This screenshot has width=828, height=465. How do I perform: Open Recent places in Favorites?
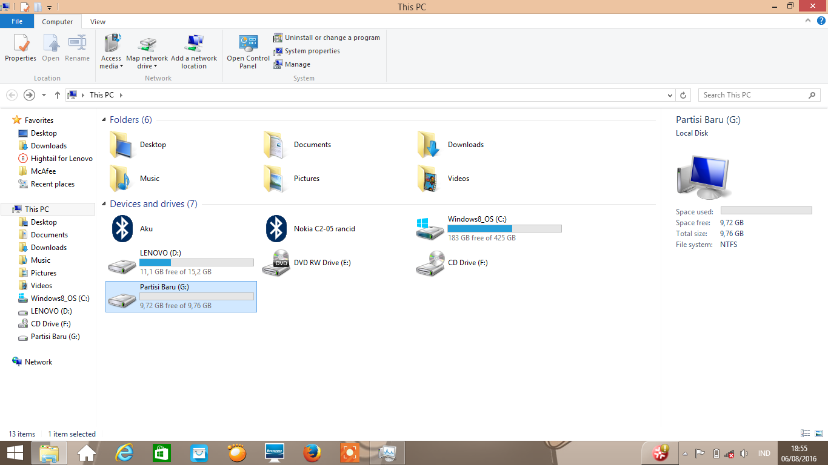[x=53, y=184]
